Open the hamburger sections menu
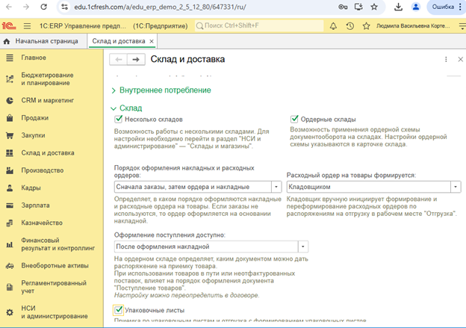Viewport: 466px width, 328px height. 27,26
